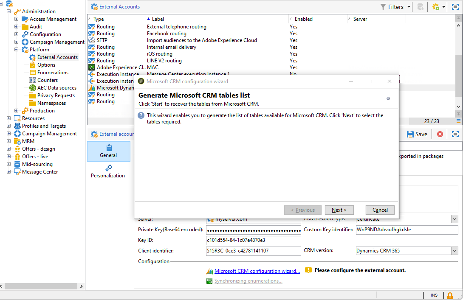Screen dimensions: 463x300
Task: Click the new account gear-star icon
Action: click(436, 7)
